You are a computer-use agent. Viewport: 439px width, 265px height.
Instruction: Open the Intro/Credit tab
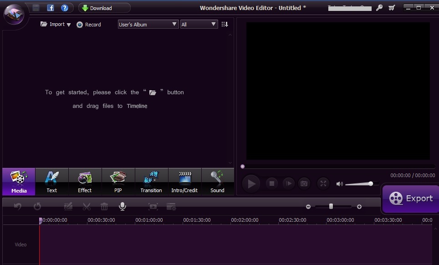point(184,182)
